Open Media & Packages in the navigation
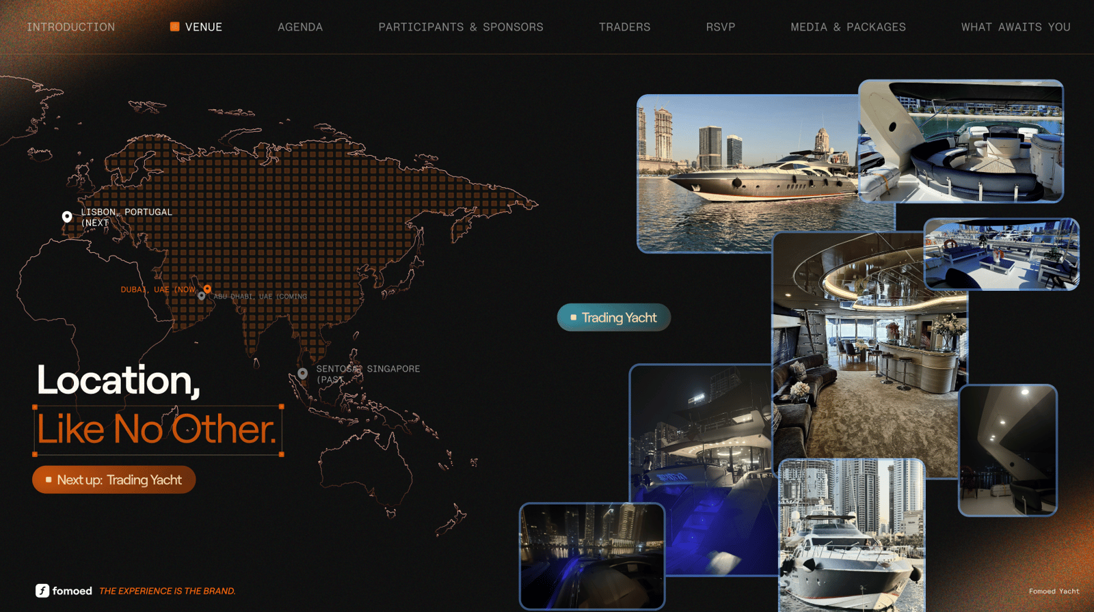 pos(848,27)
